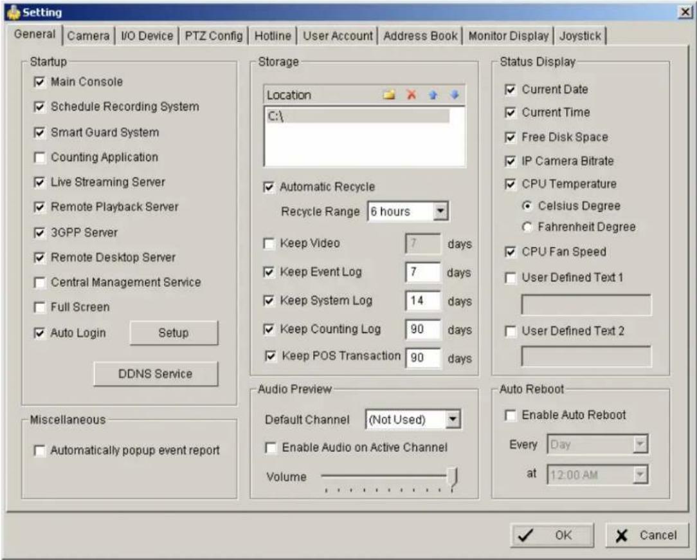The width and height of the screenshot is (697, 560).
Task: Toggle CPU Temperature checkbox
Action: (511, 184)
